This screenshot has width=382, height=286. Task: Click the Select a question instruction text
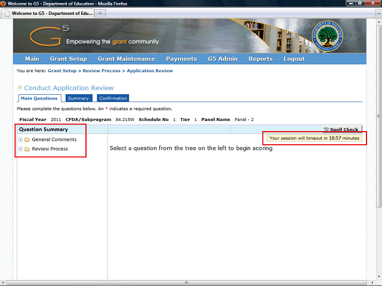point(191,148)
